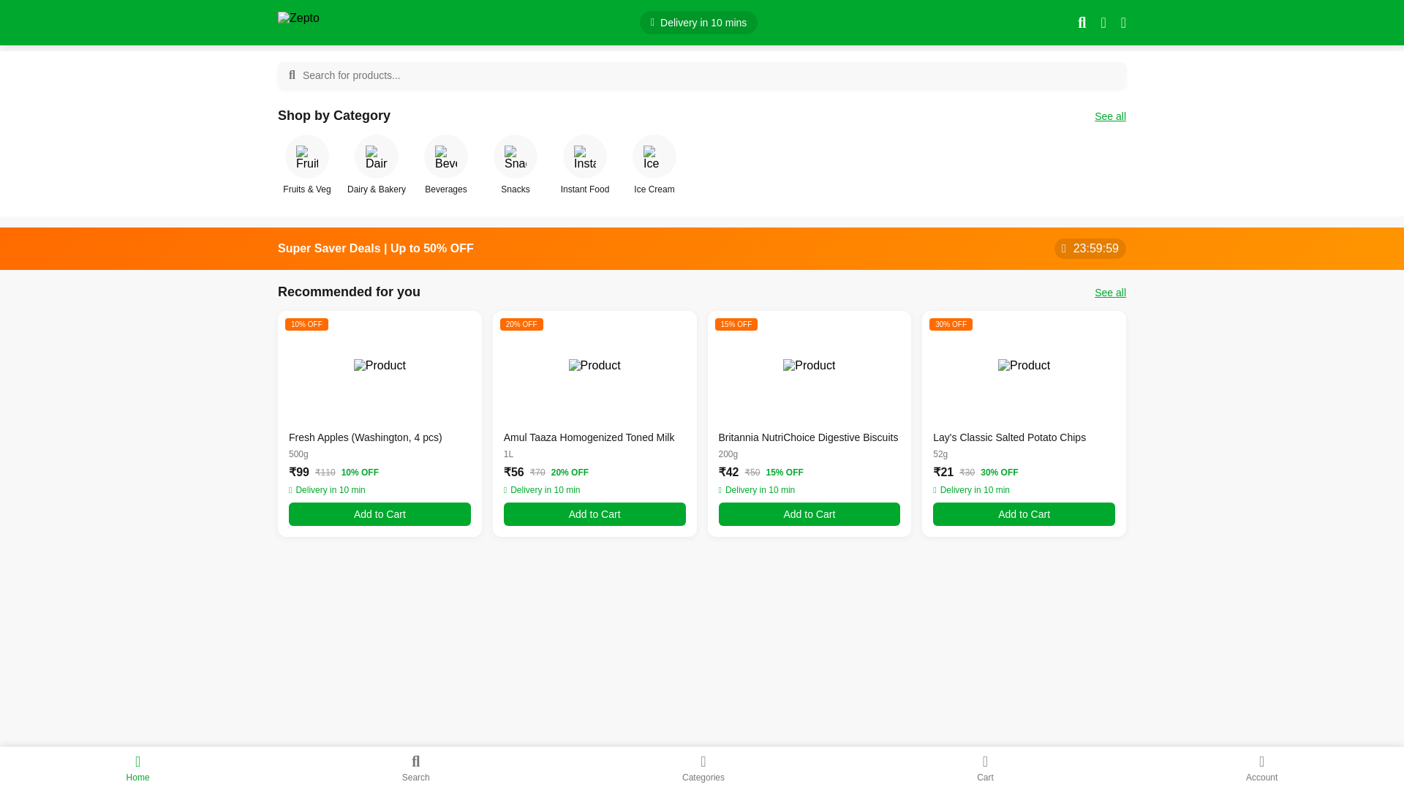Click the 15% OFF badge on biscuits card
The width and height of the screenshot is (1404, 790).
pos(736,324)
